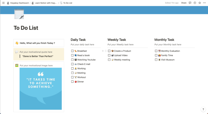Viewport: 208px width, 114px height.
Task: Open the comments icon in top bar
Action: pos(190,3)
